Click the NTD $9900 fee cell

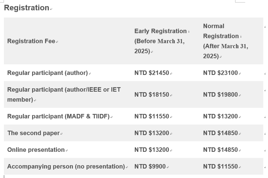(150, 167)
